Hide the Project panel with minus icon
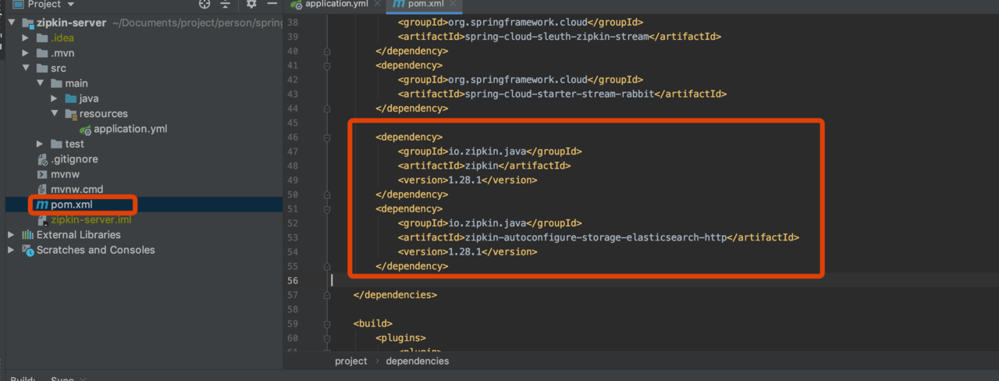 pyautogui.click(x=270, y=4)
